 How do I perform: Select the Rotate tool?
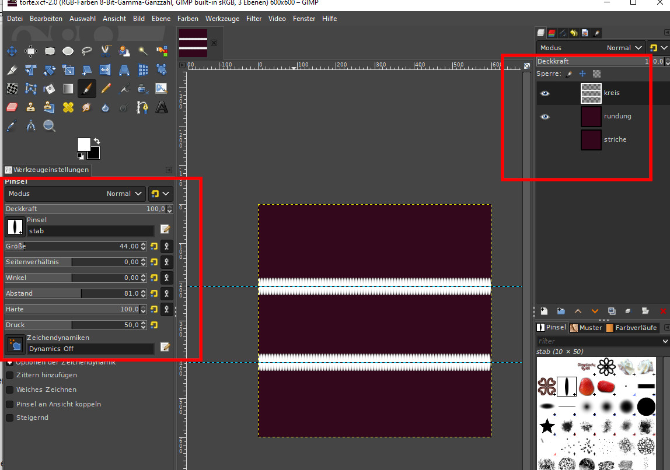(x=50, y=69)
